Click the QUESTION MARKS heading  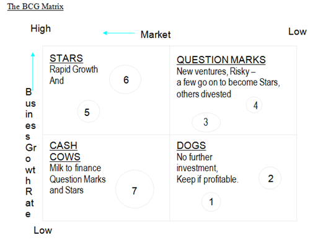[x=221, y=60]
